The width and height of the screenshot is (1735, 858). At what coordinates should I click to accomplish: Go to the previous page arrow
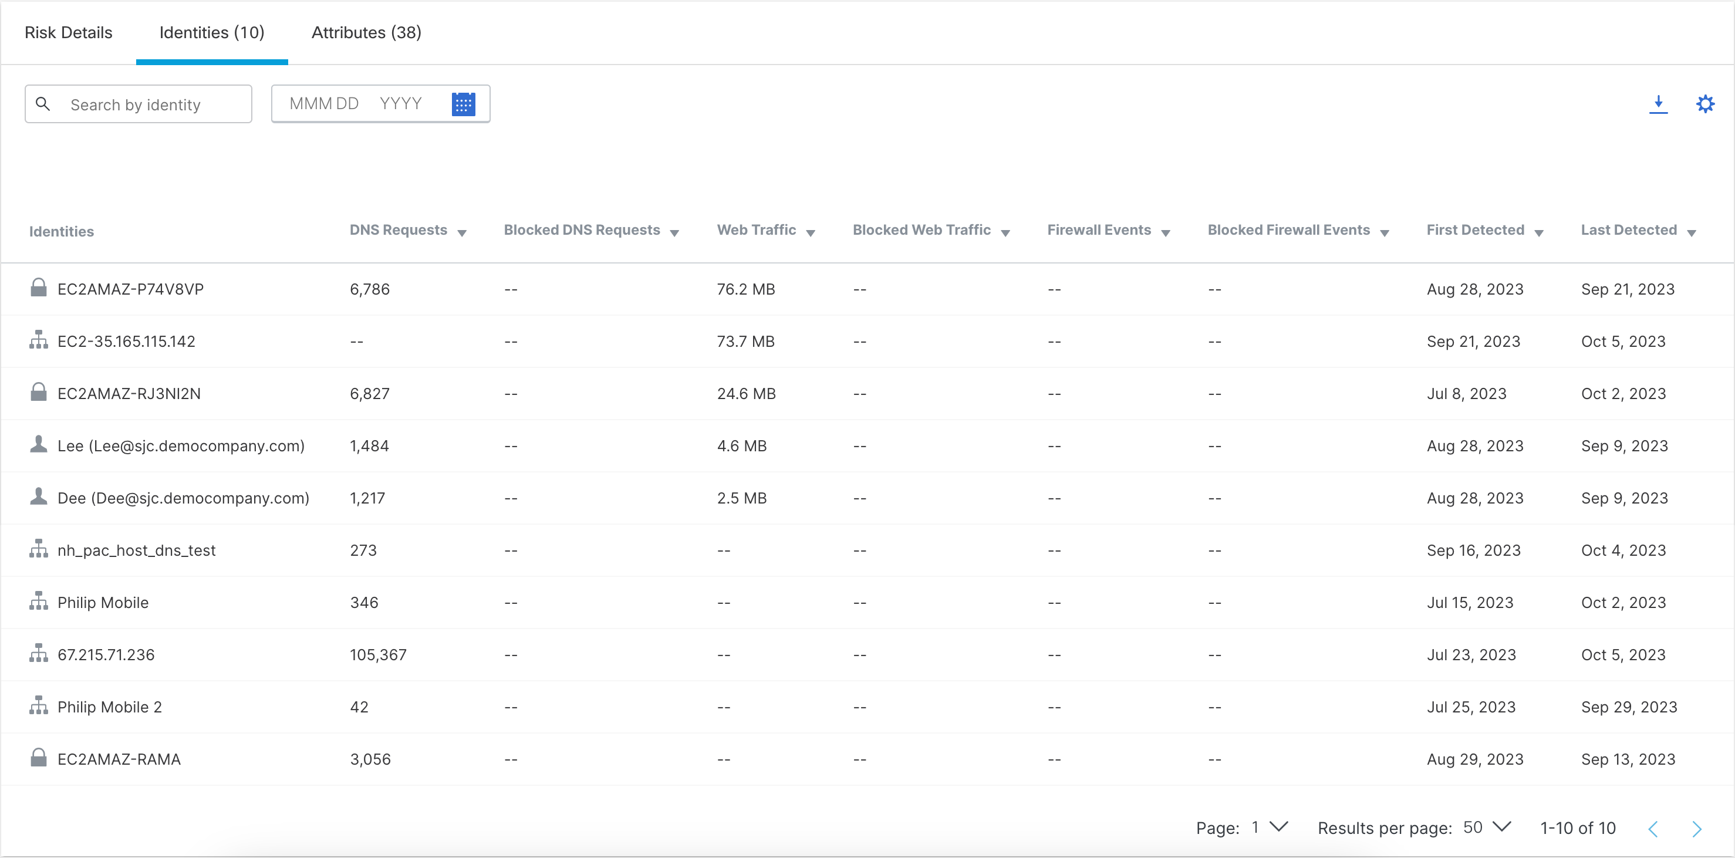coord(1653,829)
